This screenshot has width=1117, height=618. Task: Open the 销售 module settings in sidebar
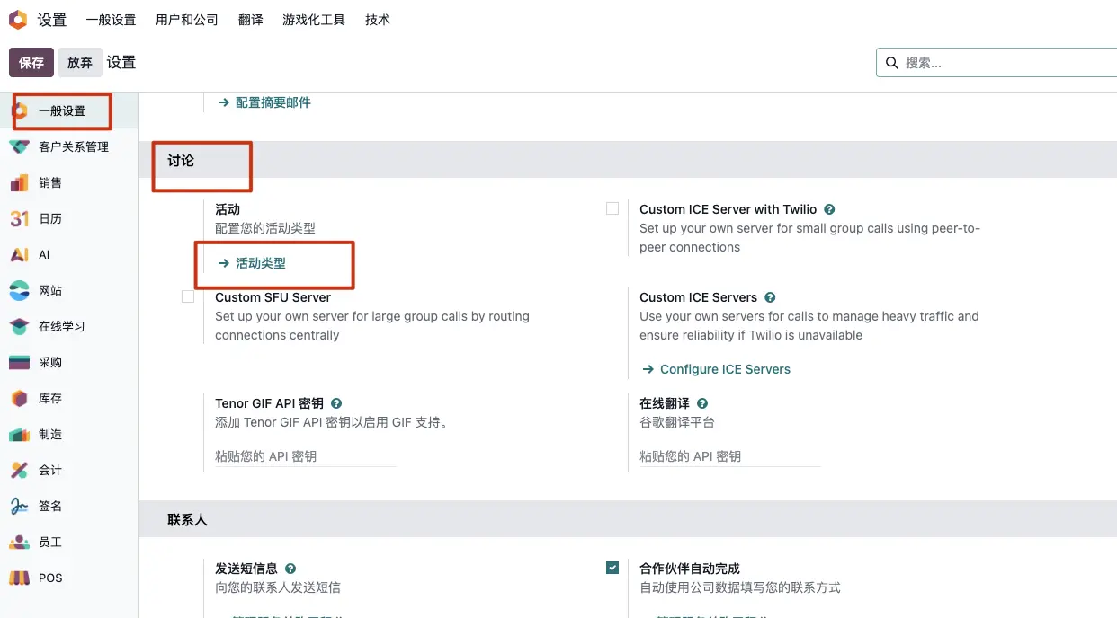(49, 182)
